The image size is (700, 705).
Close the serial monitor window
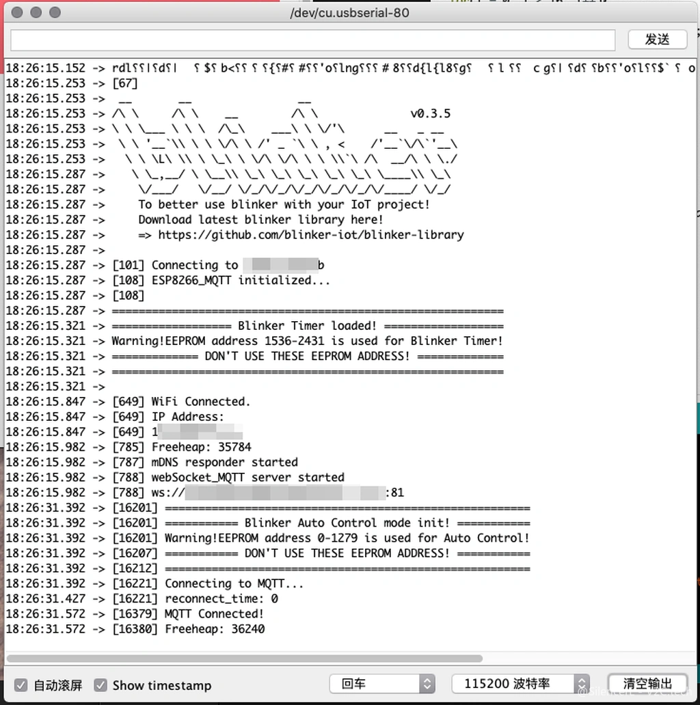pos(17,12)
